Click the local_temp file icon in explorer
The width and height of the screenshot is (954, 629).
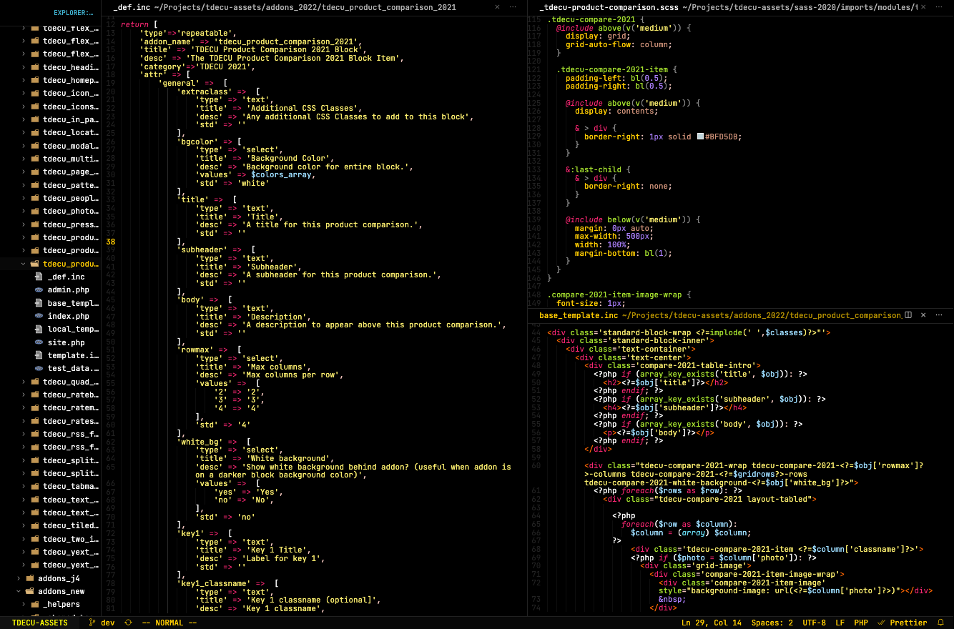[x=39, y=329]
